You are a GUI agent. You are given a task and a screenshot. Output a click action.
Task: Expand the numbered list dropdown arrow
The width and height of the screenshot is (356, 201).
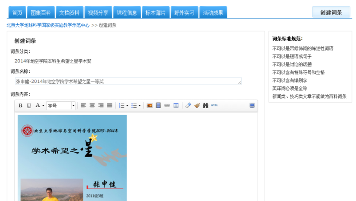pyautogui.click(x=127, y=106)
